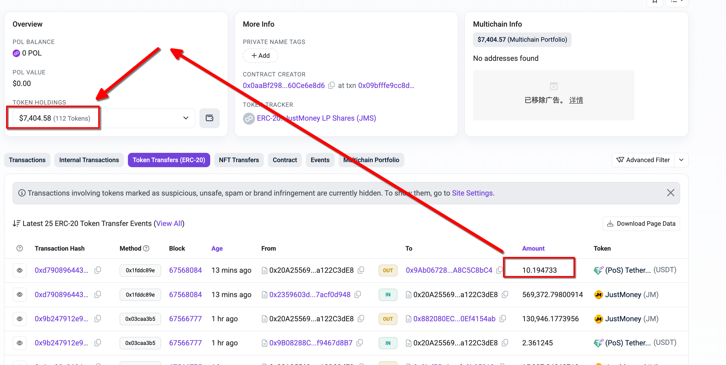Toggle the eye icon on the first transfer row
Viewport: 726px width, 365px height.
click(19, 270)
